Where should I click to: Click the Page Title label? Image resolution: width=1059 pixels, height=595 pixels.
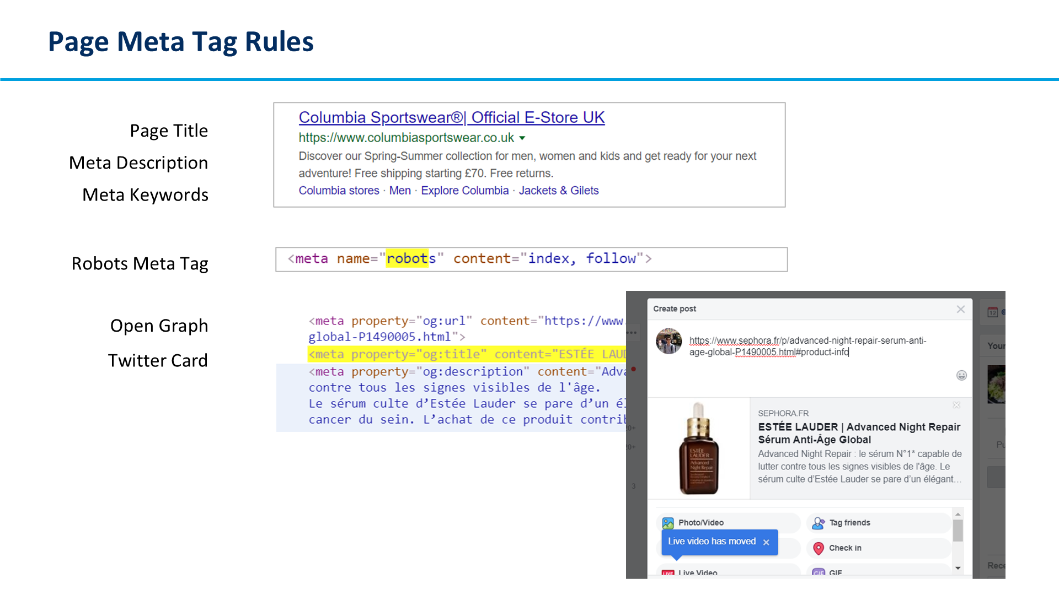(169, 131)
